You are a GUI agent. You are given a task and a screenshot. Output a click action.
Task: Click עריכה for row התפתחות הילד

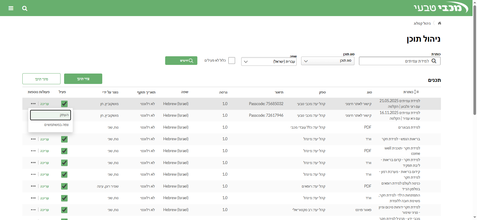tap(44, 198)
